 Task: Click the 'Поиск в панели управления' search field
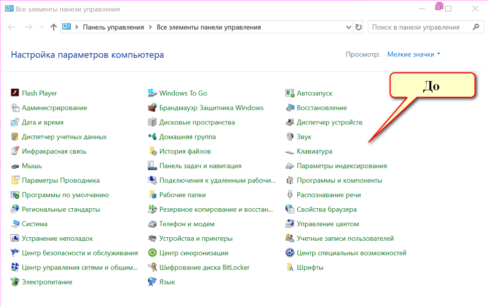(419, 27)
